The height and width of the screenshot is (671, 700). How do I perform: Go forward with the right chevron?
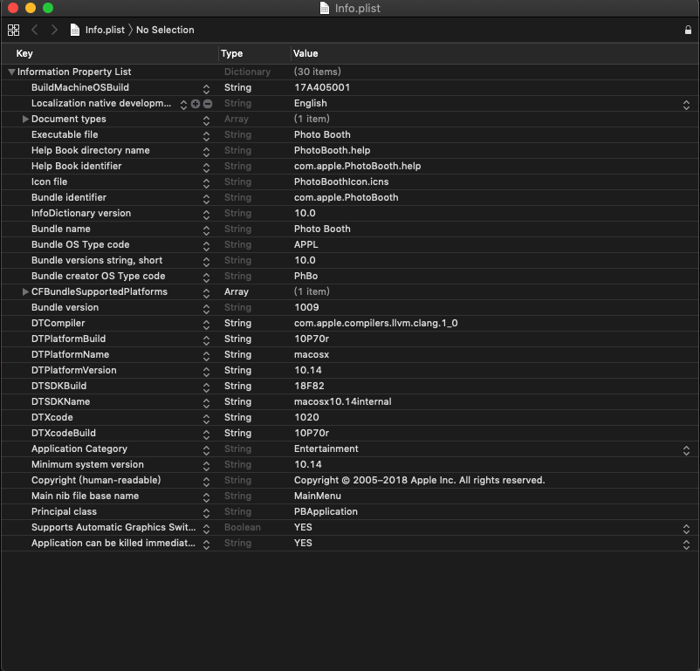[x=54, y=30]
